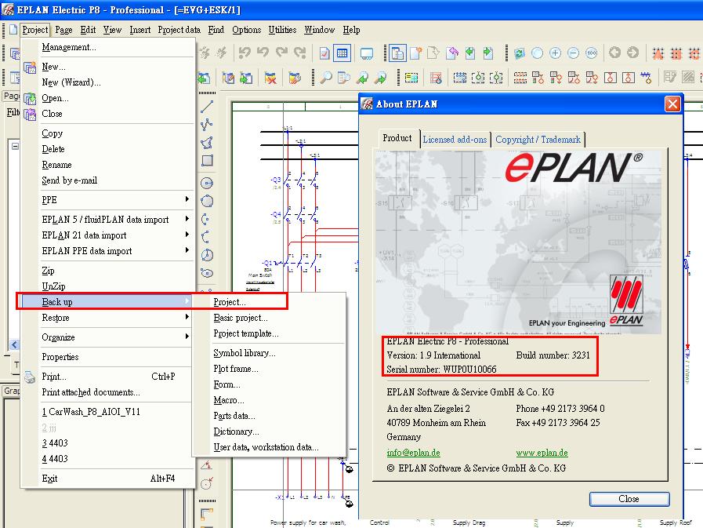Select the Line drawing tool
Image resolution: width=703 pixels, height=528 pixels.
coord(207,107)
